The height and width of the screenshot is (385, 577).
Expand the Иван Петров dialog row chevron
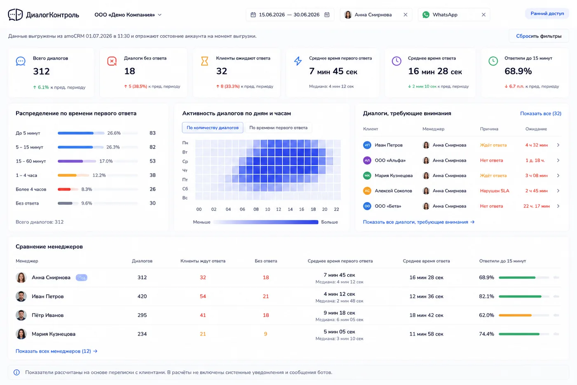(x=558, y=145)
